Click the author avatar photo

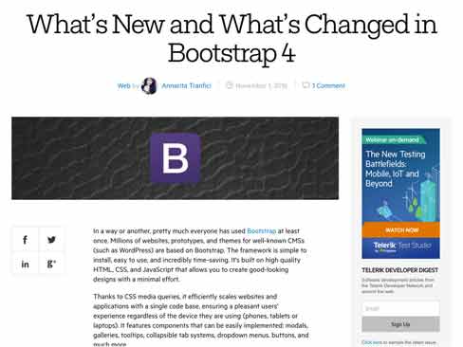click(149, 85)
